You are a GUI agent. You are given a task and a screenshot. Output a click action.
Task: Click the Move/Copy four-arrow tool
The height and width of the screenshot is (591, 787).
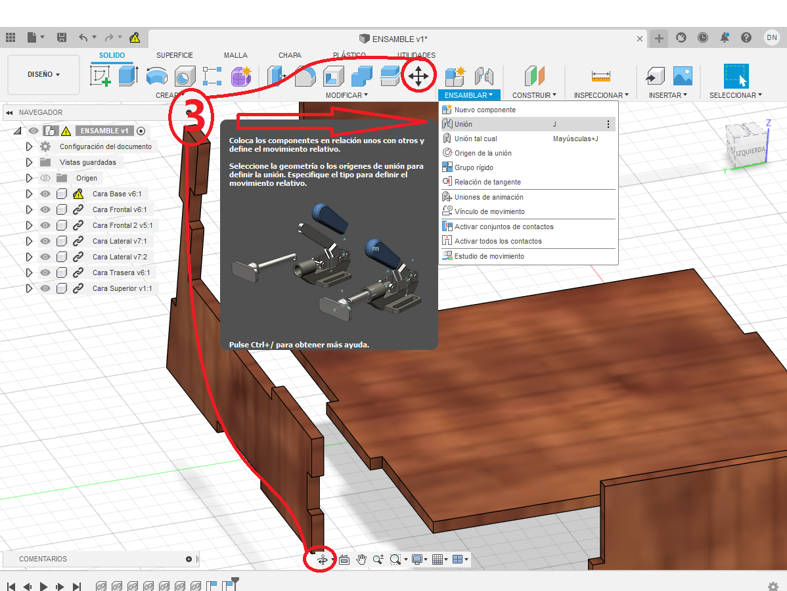coord(418,76)
